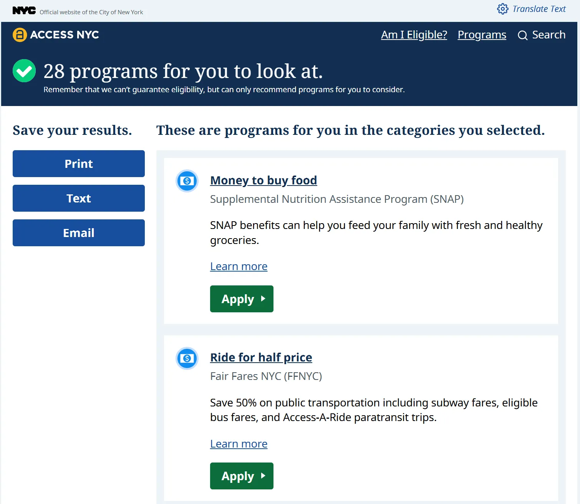580x504 pixels.
Task: Go to ACCESS NYC home text
Action: click(64, 35)
